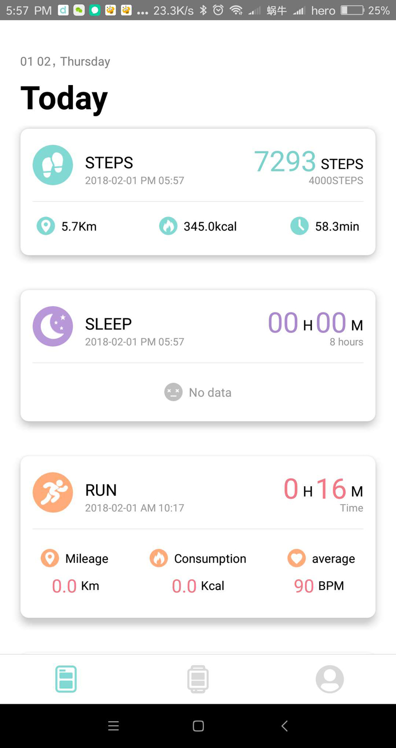Tap the orange runner Run icon
Viewport: 396px width, 748px height.
click(x=53, y=493)
